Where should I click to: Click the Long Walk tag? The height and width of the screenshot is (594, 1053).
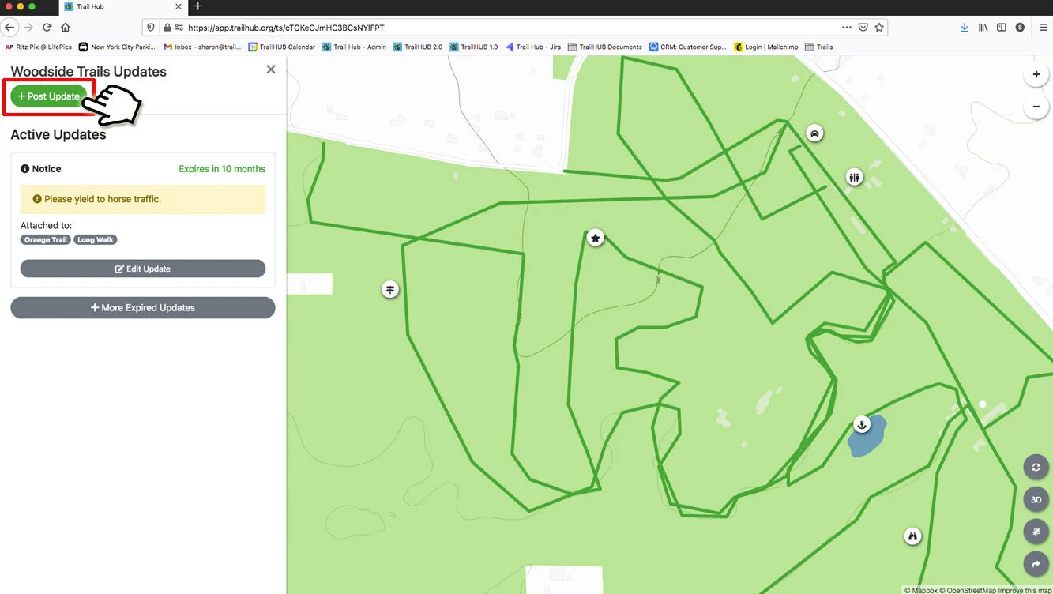tap(96, 239)
